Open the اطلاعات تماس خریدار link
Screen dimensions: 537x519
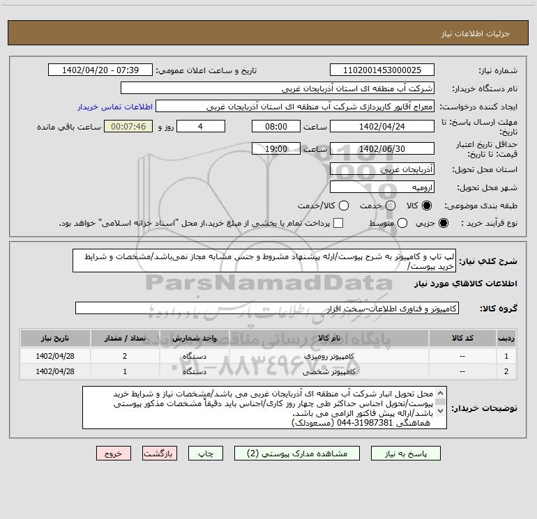pos(115,107)
